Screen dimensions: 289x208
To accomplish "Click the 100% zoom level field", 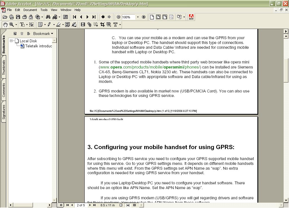I will (128, 17).
